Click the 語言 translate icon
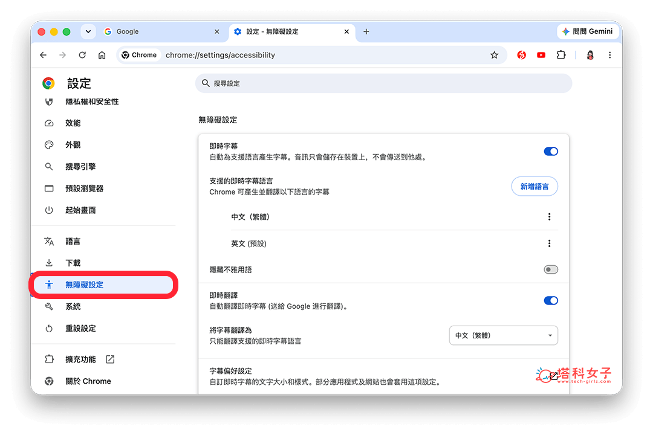Screen dimensions: 653x435 [49, 242]
